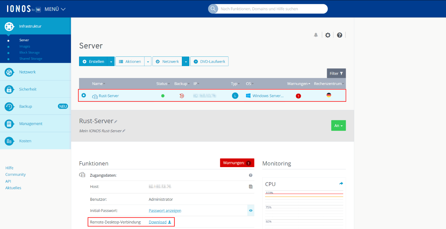Expand the Aktionen dropdown arrow
The image size is (446, 229).
click(x=148, y=62)
